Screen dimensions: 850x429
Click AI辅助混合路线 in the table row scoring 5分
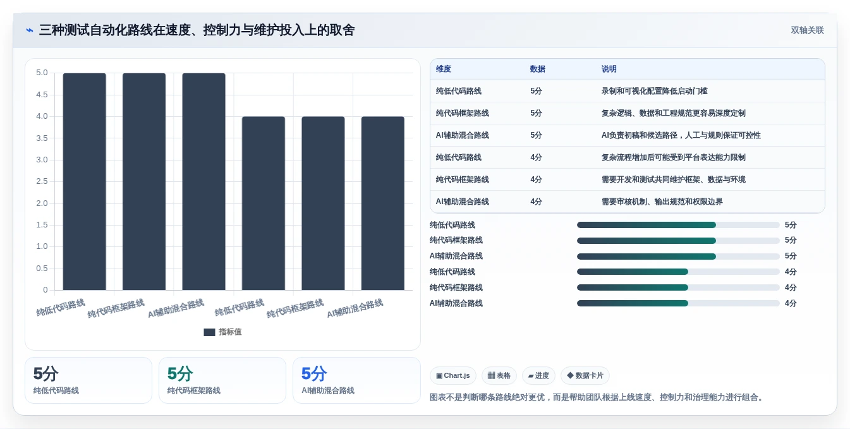pos(463,136)
